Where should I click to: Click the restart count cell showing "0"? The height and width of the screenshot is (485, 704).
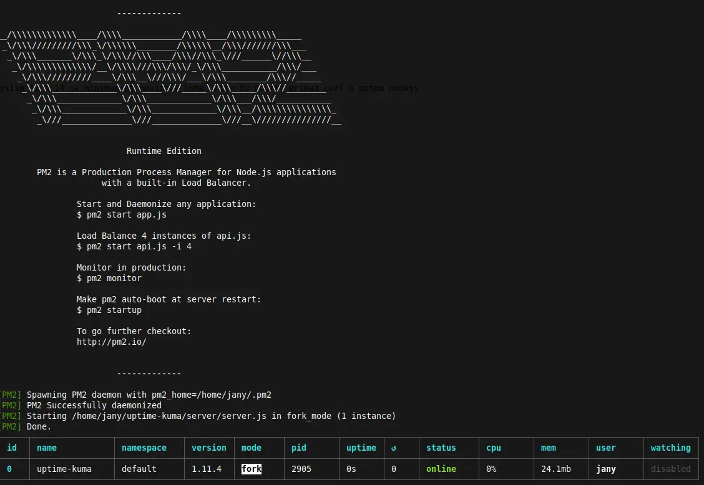tap(394, 469)
